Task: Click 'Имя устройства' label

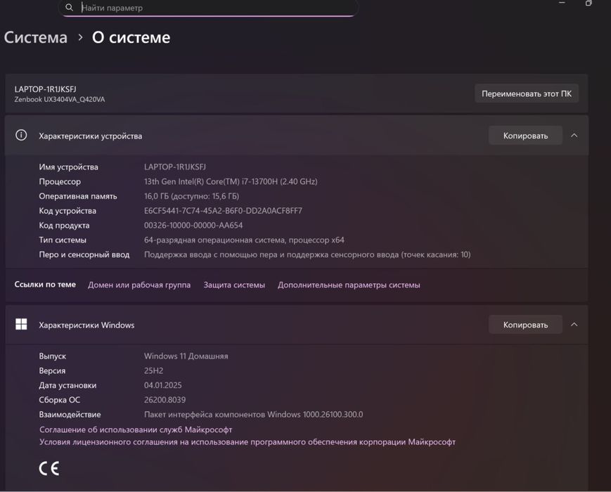Action: [x=69, y=167]
